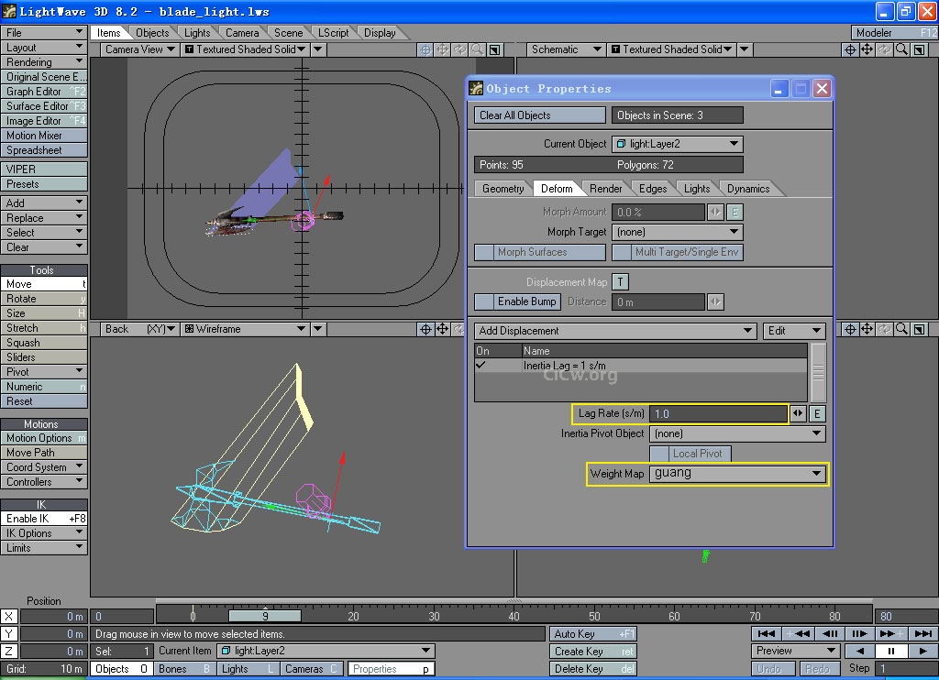939x680 pixels.
Task: Switch to the Render tab
Action: pyautogui.click(x=605, y=189)
